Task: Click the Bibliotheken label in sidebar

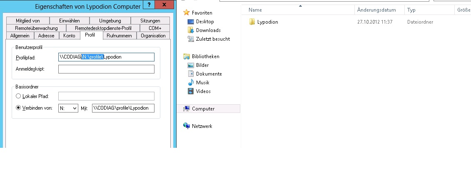Action: click(205, 56)
